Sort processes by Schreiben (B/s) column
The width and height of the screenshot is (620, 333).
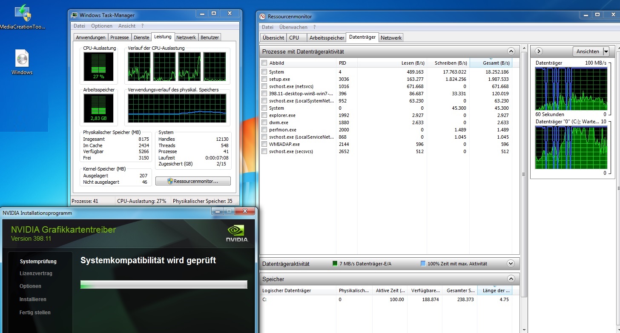[x=448, y=63]
